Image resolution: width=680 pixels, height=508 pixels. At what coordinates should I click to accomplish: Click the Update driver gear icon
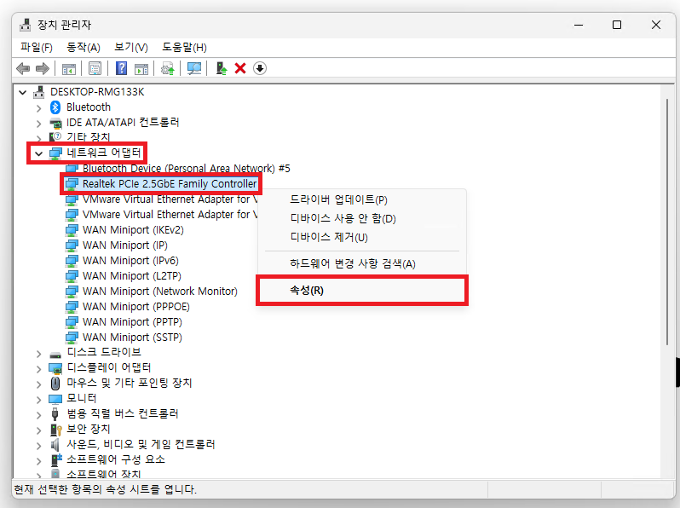[167, 68]
